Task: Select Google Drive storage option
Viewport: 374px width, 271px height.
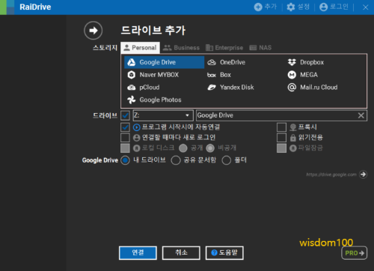Action: coord(164,62)
